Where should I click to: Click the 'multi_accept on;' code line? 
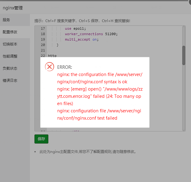[x=82, y=39]
